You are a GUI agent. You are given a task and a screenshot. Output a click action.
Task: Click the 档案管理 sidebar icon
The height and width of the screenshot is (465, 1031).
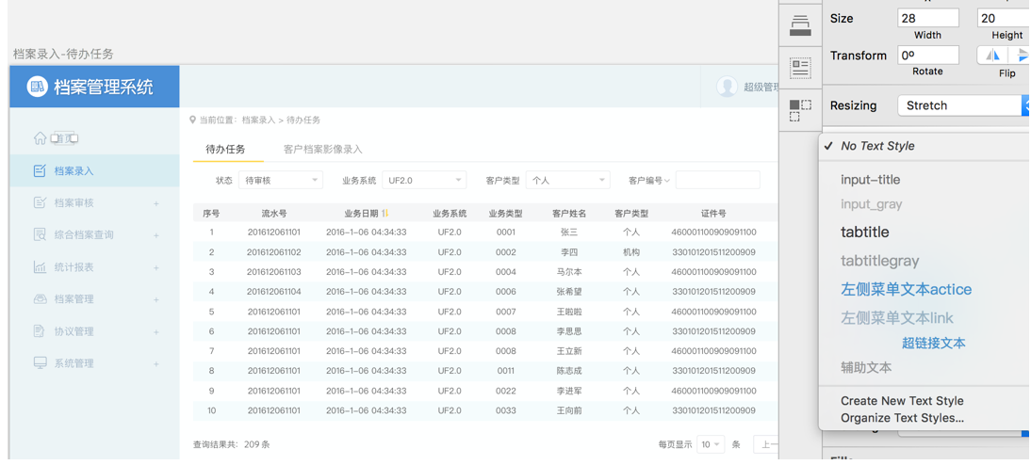point(40,298)
